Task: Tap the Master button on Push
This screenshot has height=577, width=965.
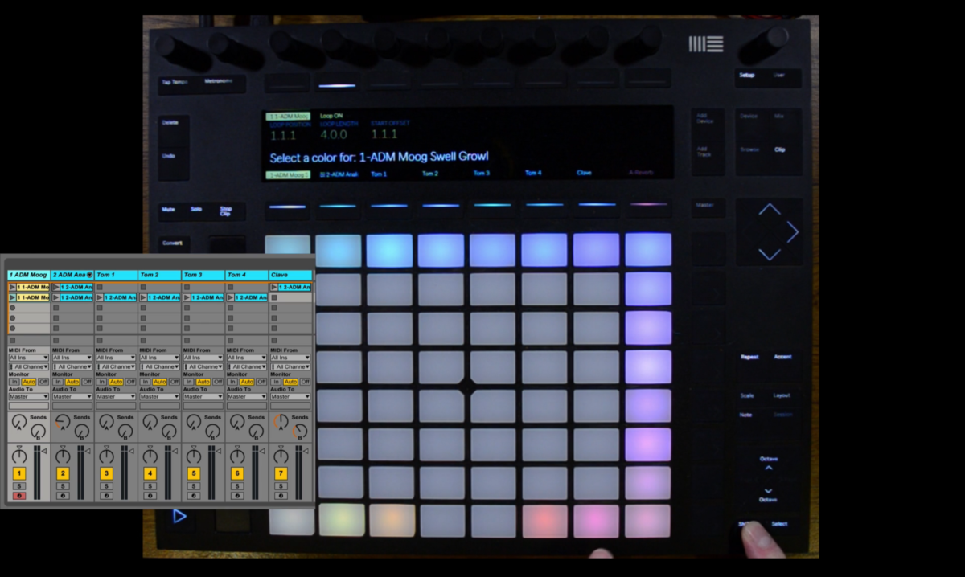Action: coord(705,206)
